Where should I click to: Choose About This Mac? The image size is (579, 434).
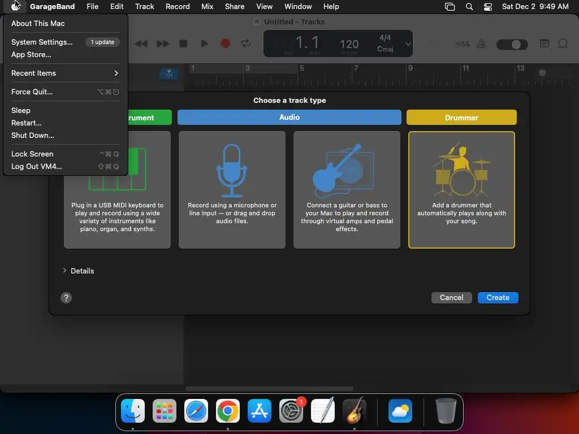[66, 23]
